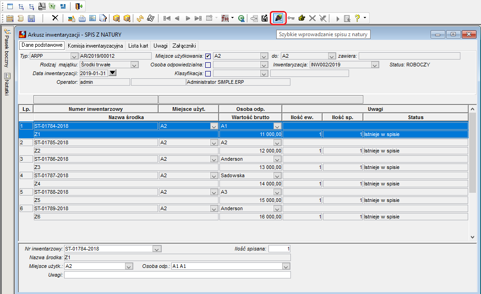481x294 pixels.
Task: Click the exit door icon
Action: click(x=78, y=6)
